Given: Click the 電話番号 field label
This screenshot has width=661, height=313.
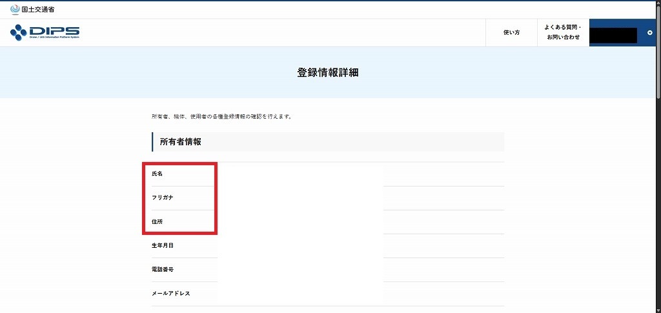Looking at the screenshot, I should [163, 270].
